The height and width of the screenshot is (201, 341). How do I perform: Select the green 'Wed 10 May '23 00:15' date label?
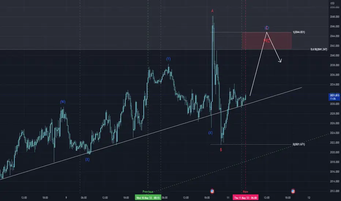pyautogui.click(x=148, y=198)
